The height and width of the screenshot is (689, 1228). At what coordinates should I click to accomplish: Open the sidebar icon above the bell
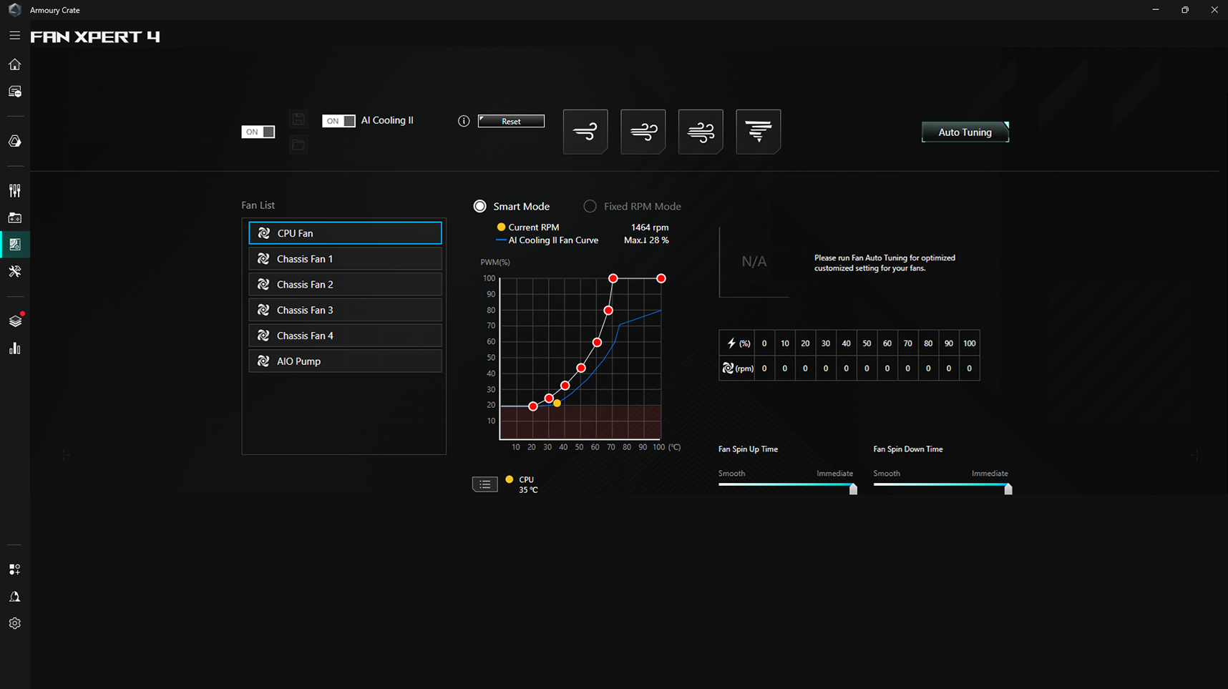(14, 570)
